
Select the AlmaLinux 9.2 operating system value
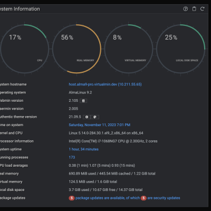[80, 92]
